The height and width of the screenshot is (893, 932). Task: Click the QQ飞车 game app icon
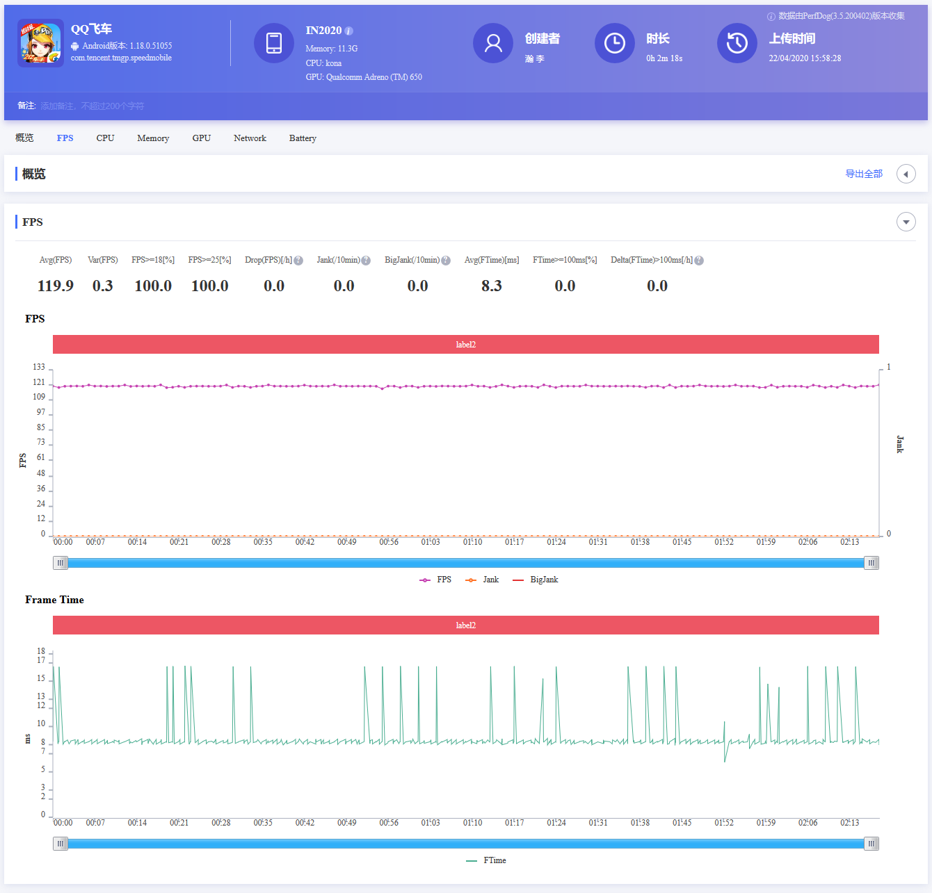point(40,43)
